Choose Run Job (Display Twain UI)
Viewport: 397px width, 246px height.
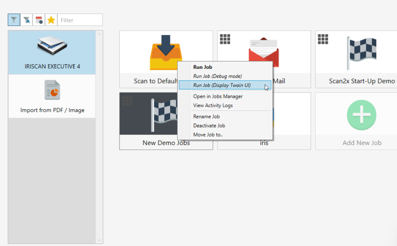(x=222, y=85)
